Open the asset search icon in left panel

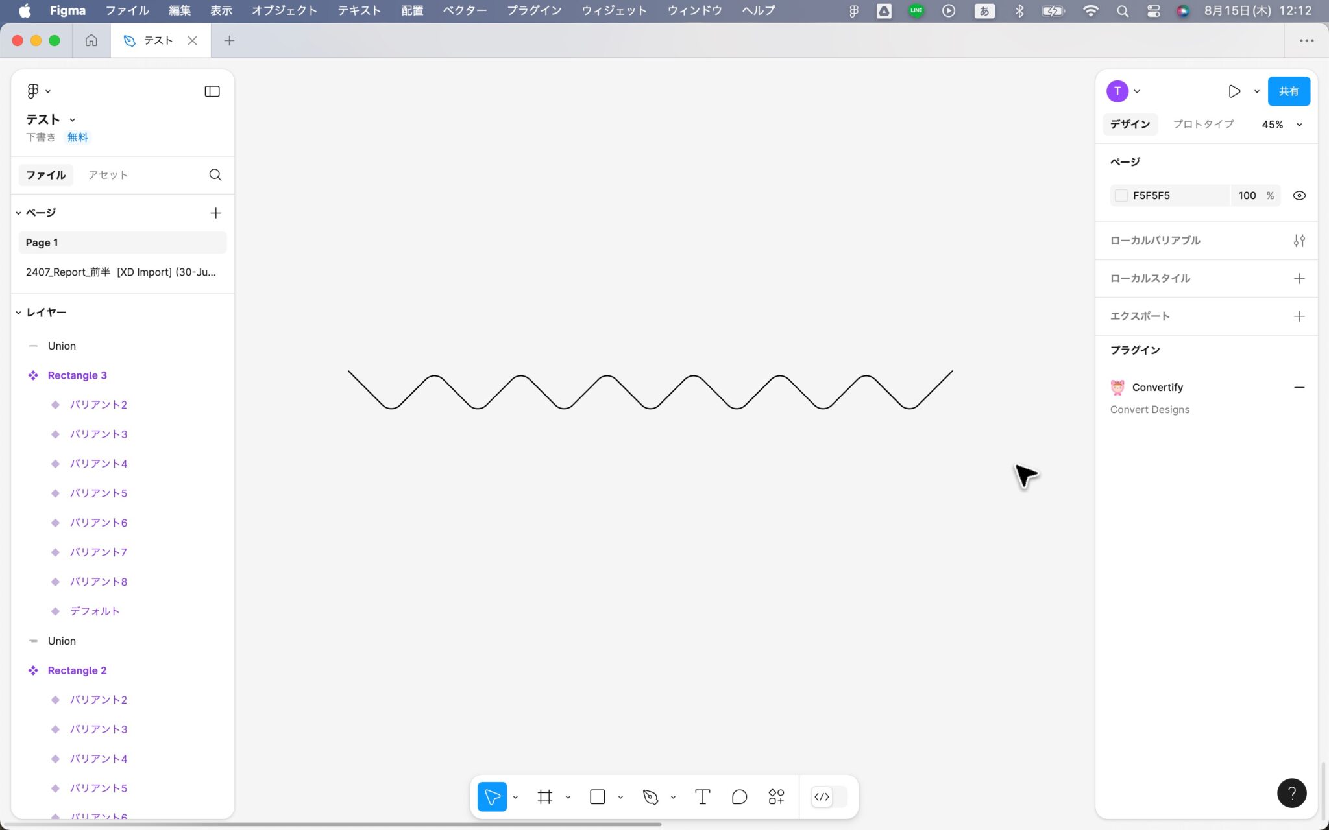coord(215,174)
